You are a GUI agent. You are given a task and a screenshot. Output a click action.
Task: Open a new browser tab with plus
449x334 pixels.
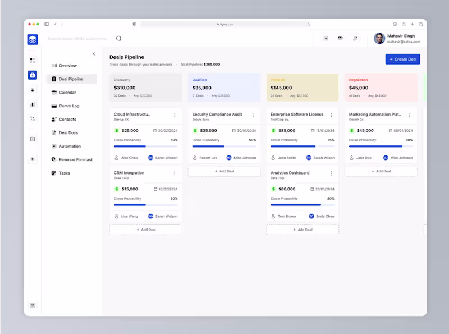(412, 24)
